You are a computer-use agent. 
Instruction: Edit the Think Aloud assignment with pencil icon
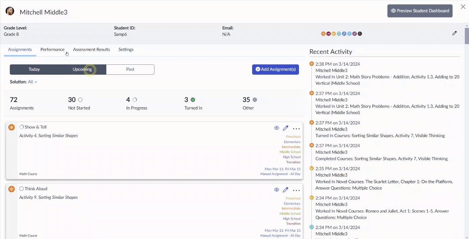pyautogui.click(x=285, y=190)
